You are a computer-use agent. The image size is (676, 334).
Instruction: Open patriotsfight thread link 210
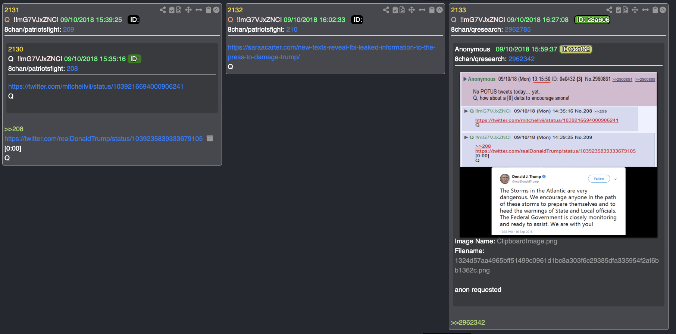point(292,29)
